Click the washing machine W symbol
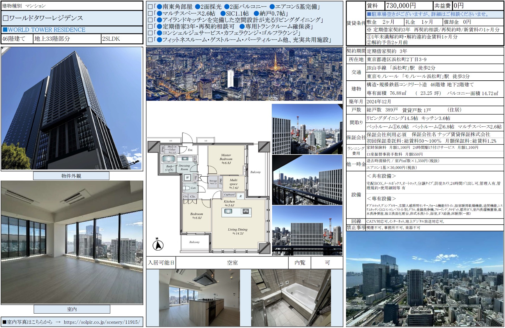 (187, 177)
